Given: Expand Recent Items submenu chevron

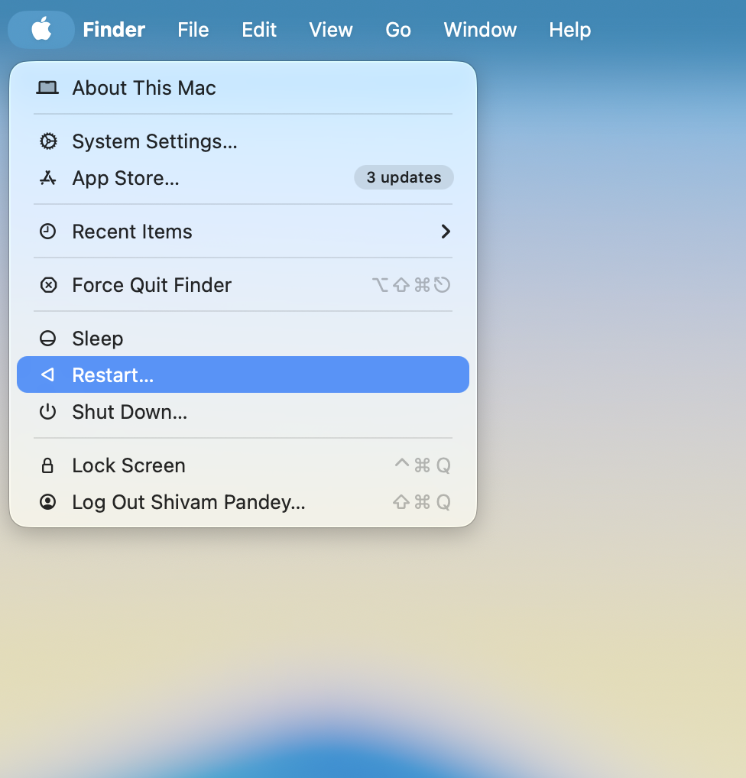Looking at the screenshot, I should 446,232.
